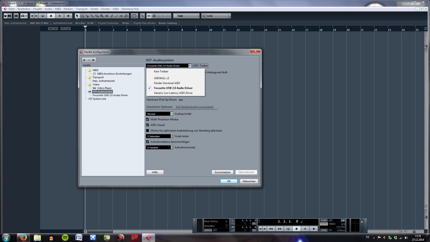Image resolution: width=430 pixels, height=242 pixels.
Task: Choose Fender Universal ASIO driver
Action: pos(176,83)
